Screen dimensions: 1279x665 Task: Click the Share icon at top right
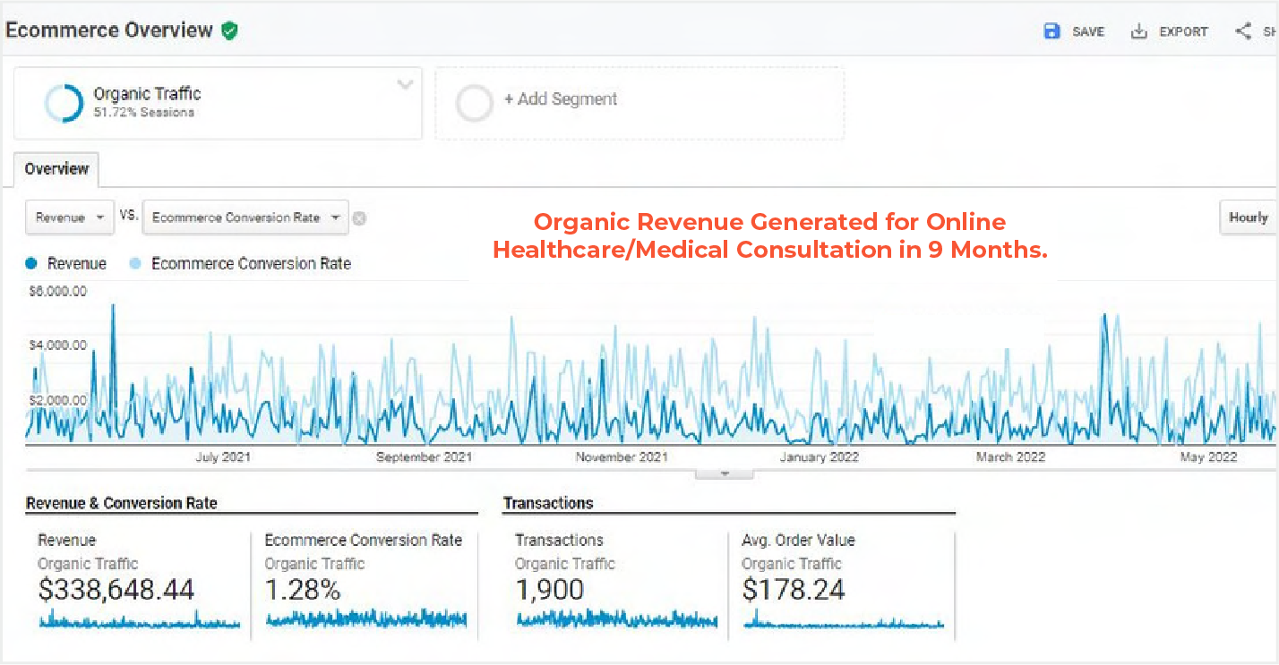[1243, 31]
